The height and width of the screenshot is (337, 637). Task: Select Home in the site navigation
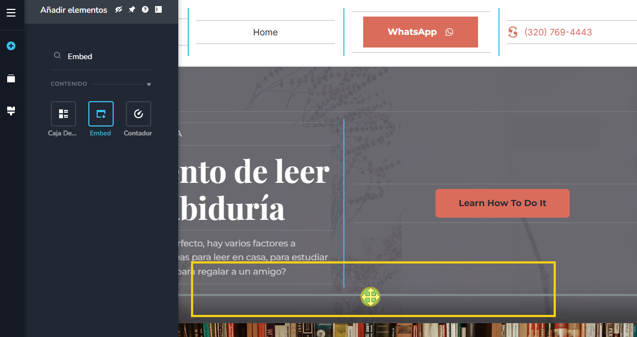point(265,32)
